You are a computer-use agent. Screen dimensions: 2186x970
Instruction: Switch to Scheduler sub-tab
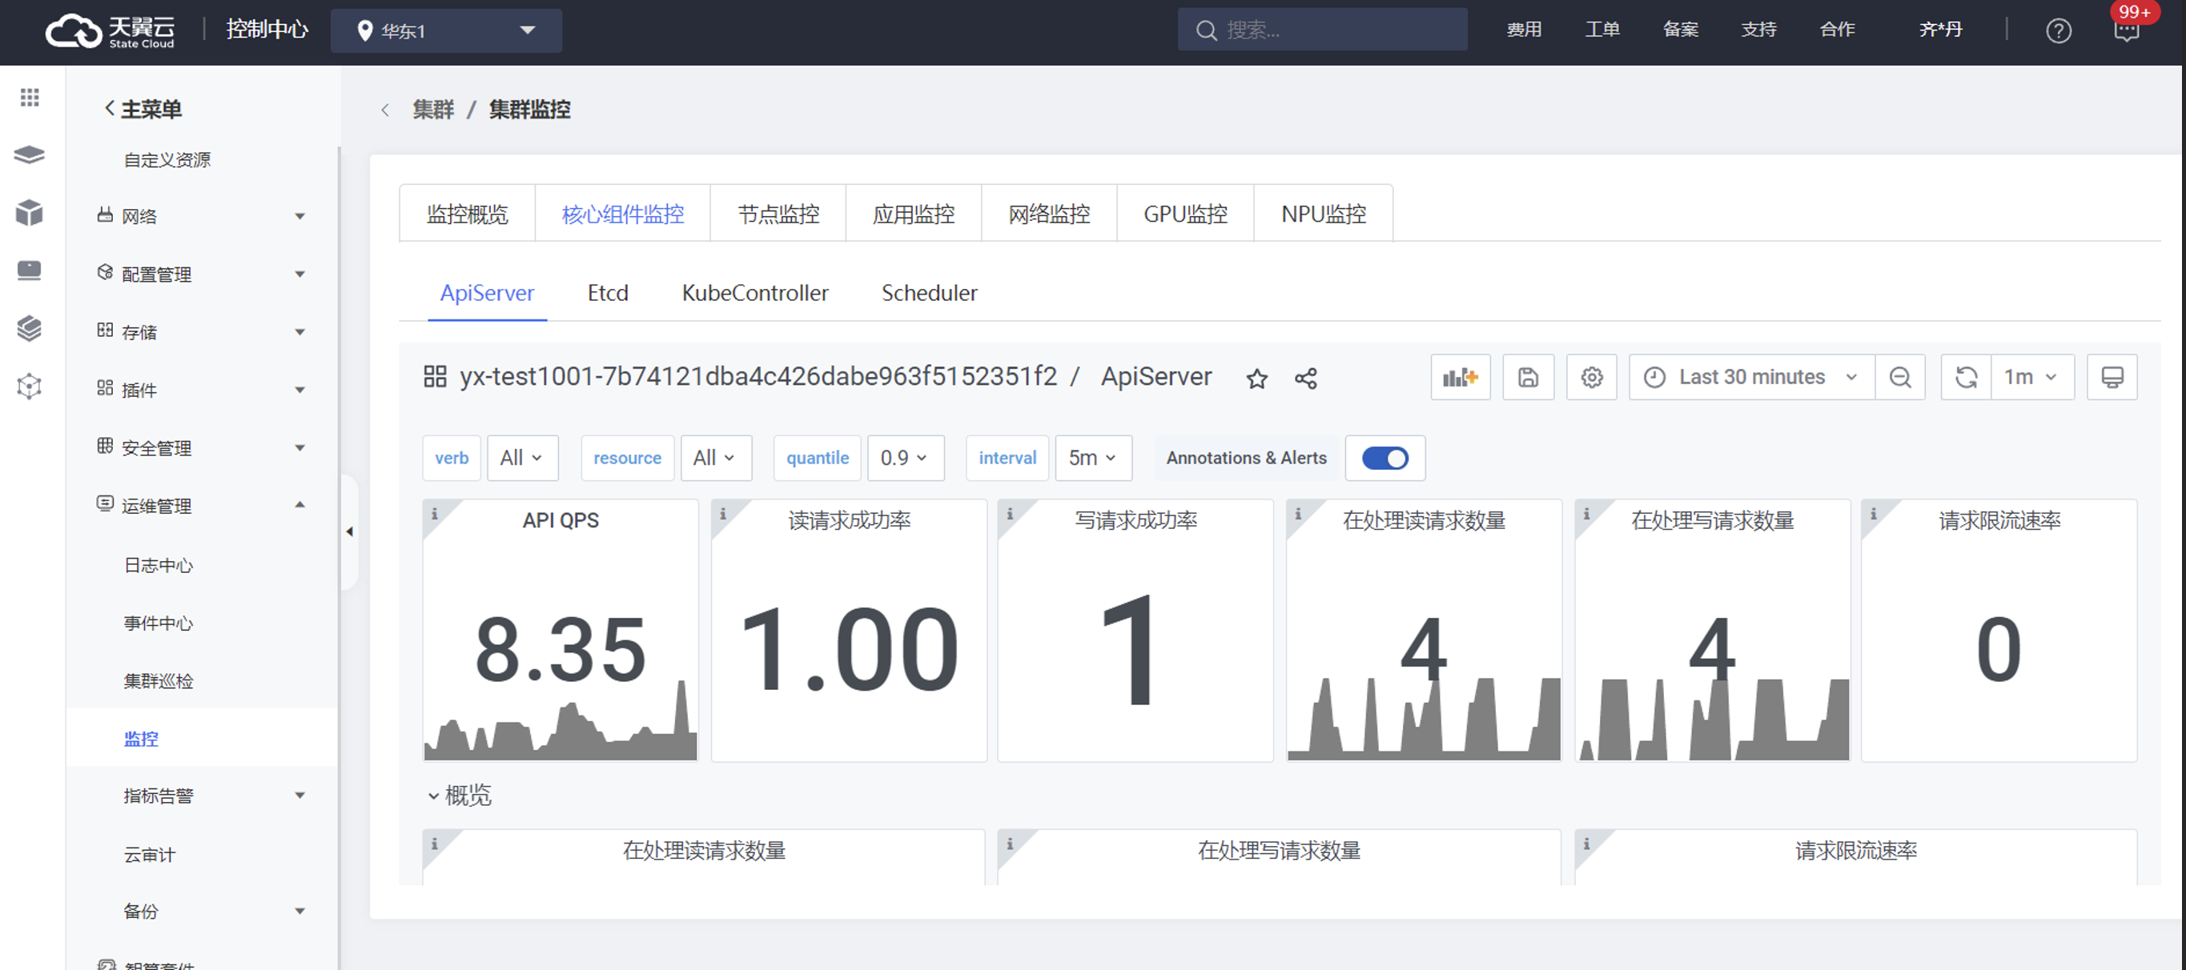(929, 293)
